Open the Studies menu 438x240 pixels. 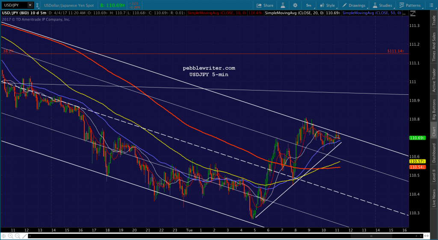coord(383,5)
